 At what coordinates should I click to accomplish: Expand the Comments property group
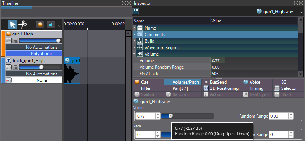(134, 35)
